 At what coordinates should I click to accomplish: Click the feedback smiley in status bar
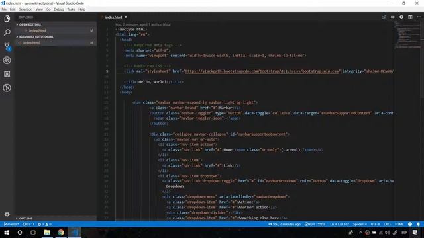[410, 224]
